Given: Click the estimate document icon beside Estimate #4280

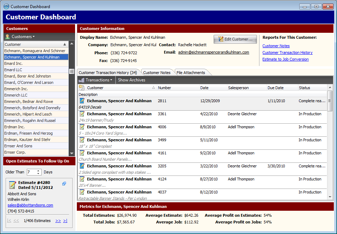Looking at the screenshot, I should [12, 185].
